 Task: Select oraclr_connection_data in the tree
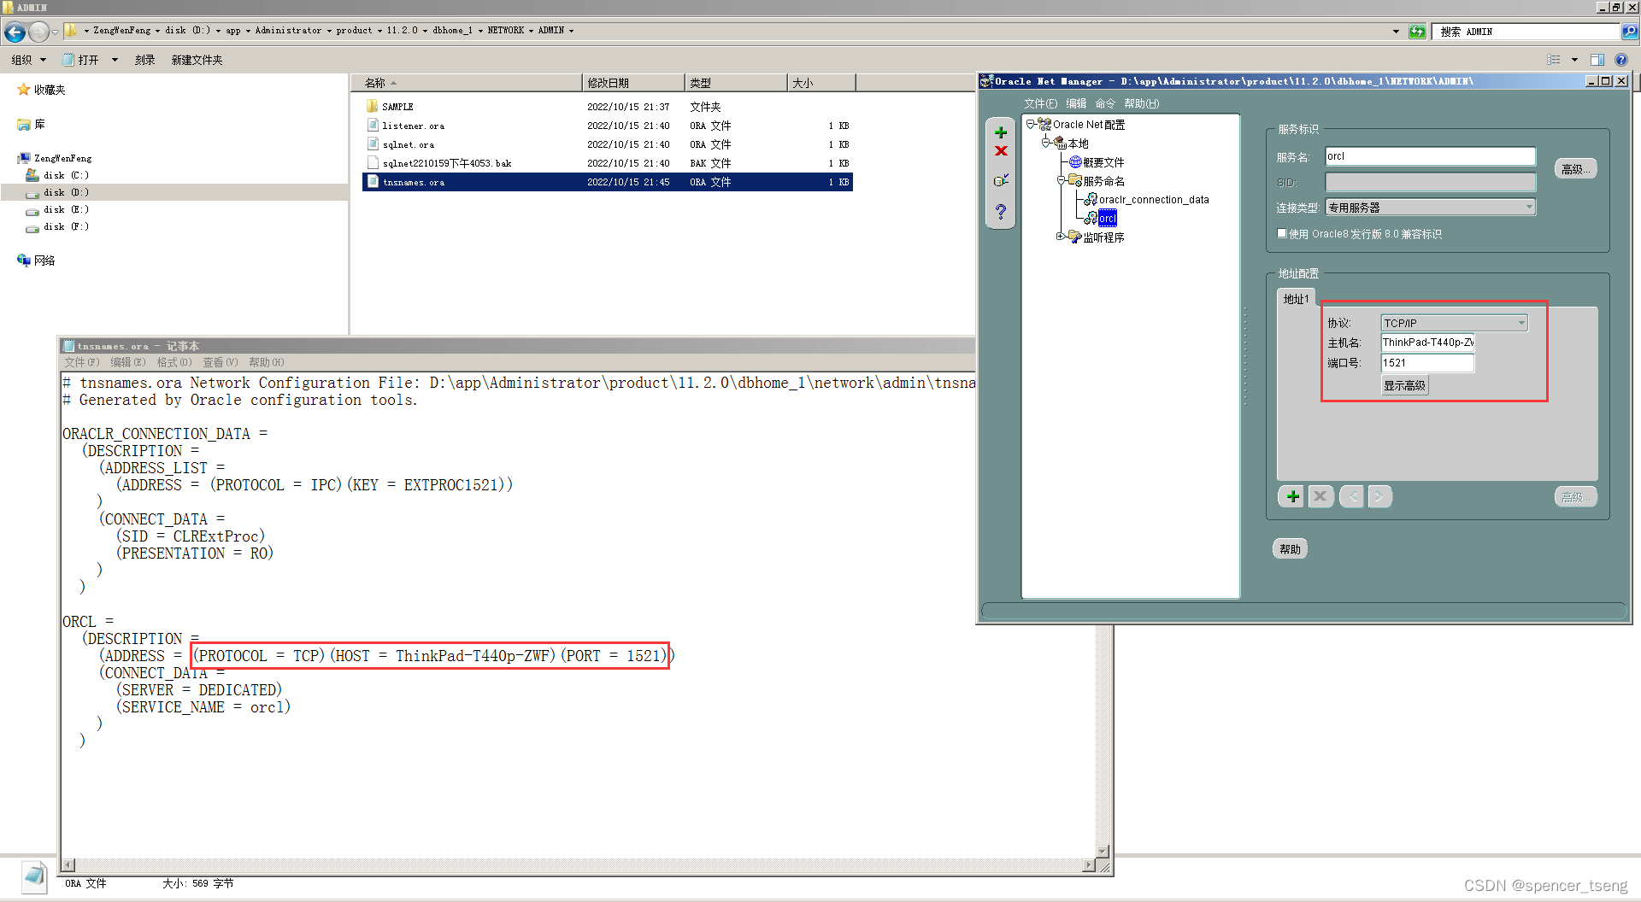[1153, 199]
